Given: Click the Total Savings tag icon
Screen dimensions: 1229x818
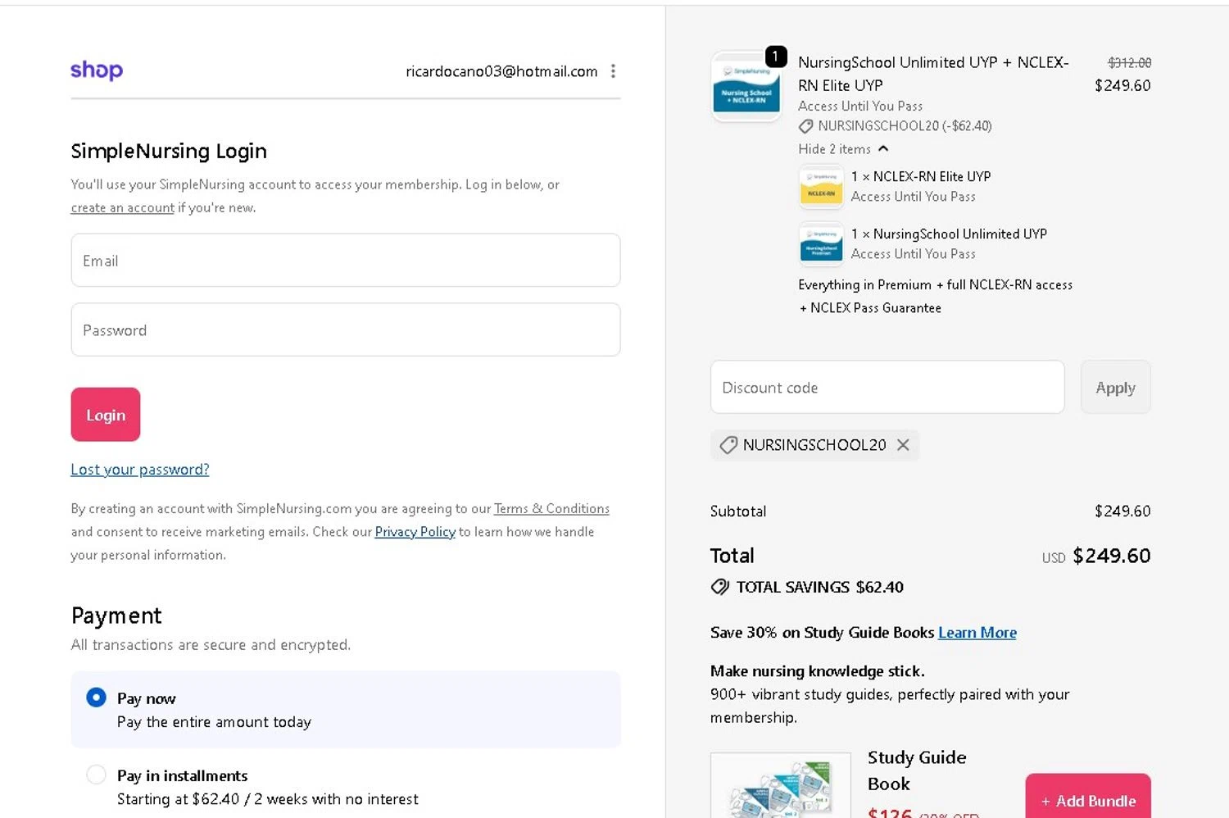Looking at the screenshot, I should tap(720, 587).
